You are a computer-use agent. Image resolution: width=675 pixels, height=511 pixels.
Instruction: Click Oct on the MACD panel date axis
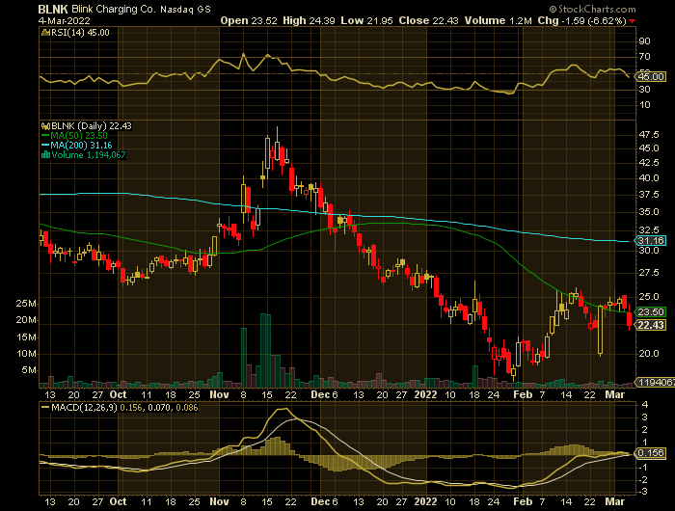[x=118, y=502]
